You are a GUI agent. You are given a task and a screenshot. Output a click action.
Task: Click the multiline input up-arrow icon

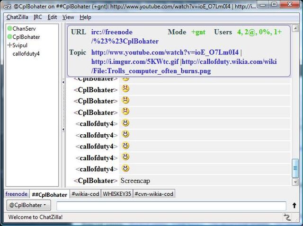pyautogui.click(x=294, y=205)
